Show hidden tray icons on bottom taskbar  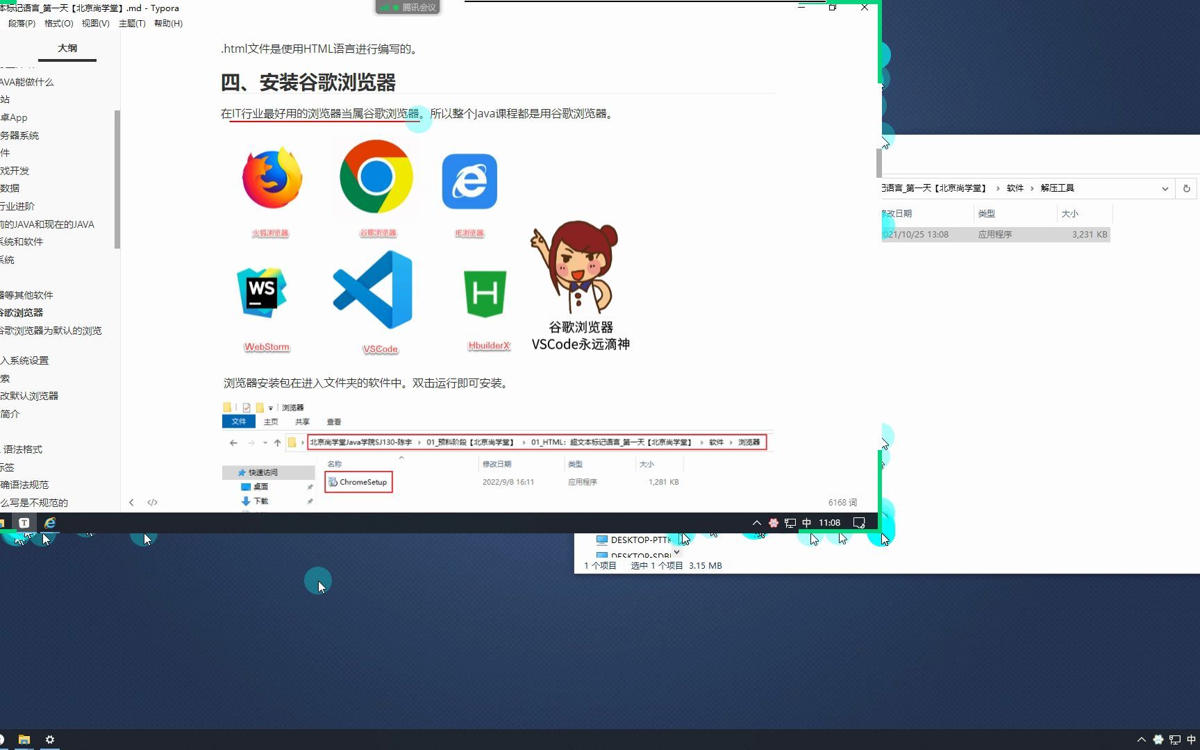[x=1141, y=740]
